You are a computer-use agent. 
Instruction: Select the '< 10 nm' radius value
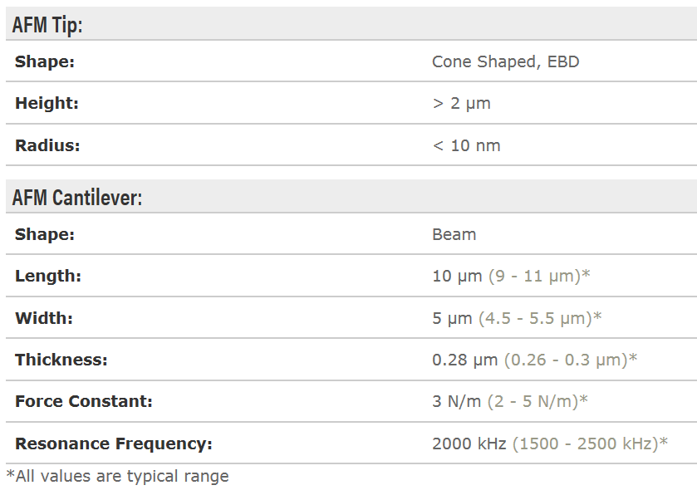click(466, 145)
